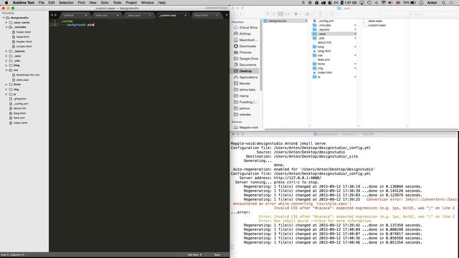Open Downloads in Finder sidebar
Screen dimensions: 459x258
(x=245, y=46)
